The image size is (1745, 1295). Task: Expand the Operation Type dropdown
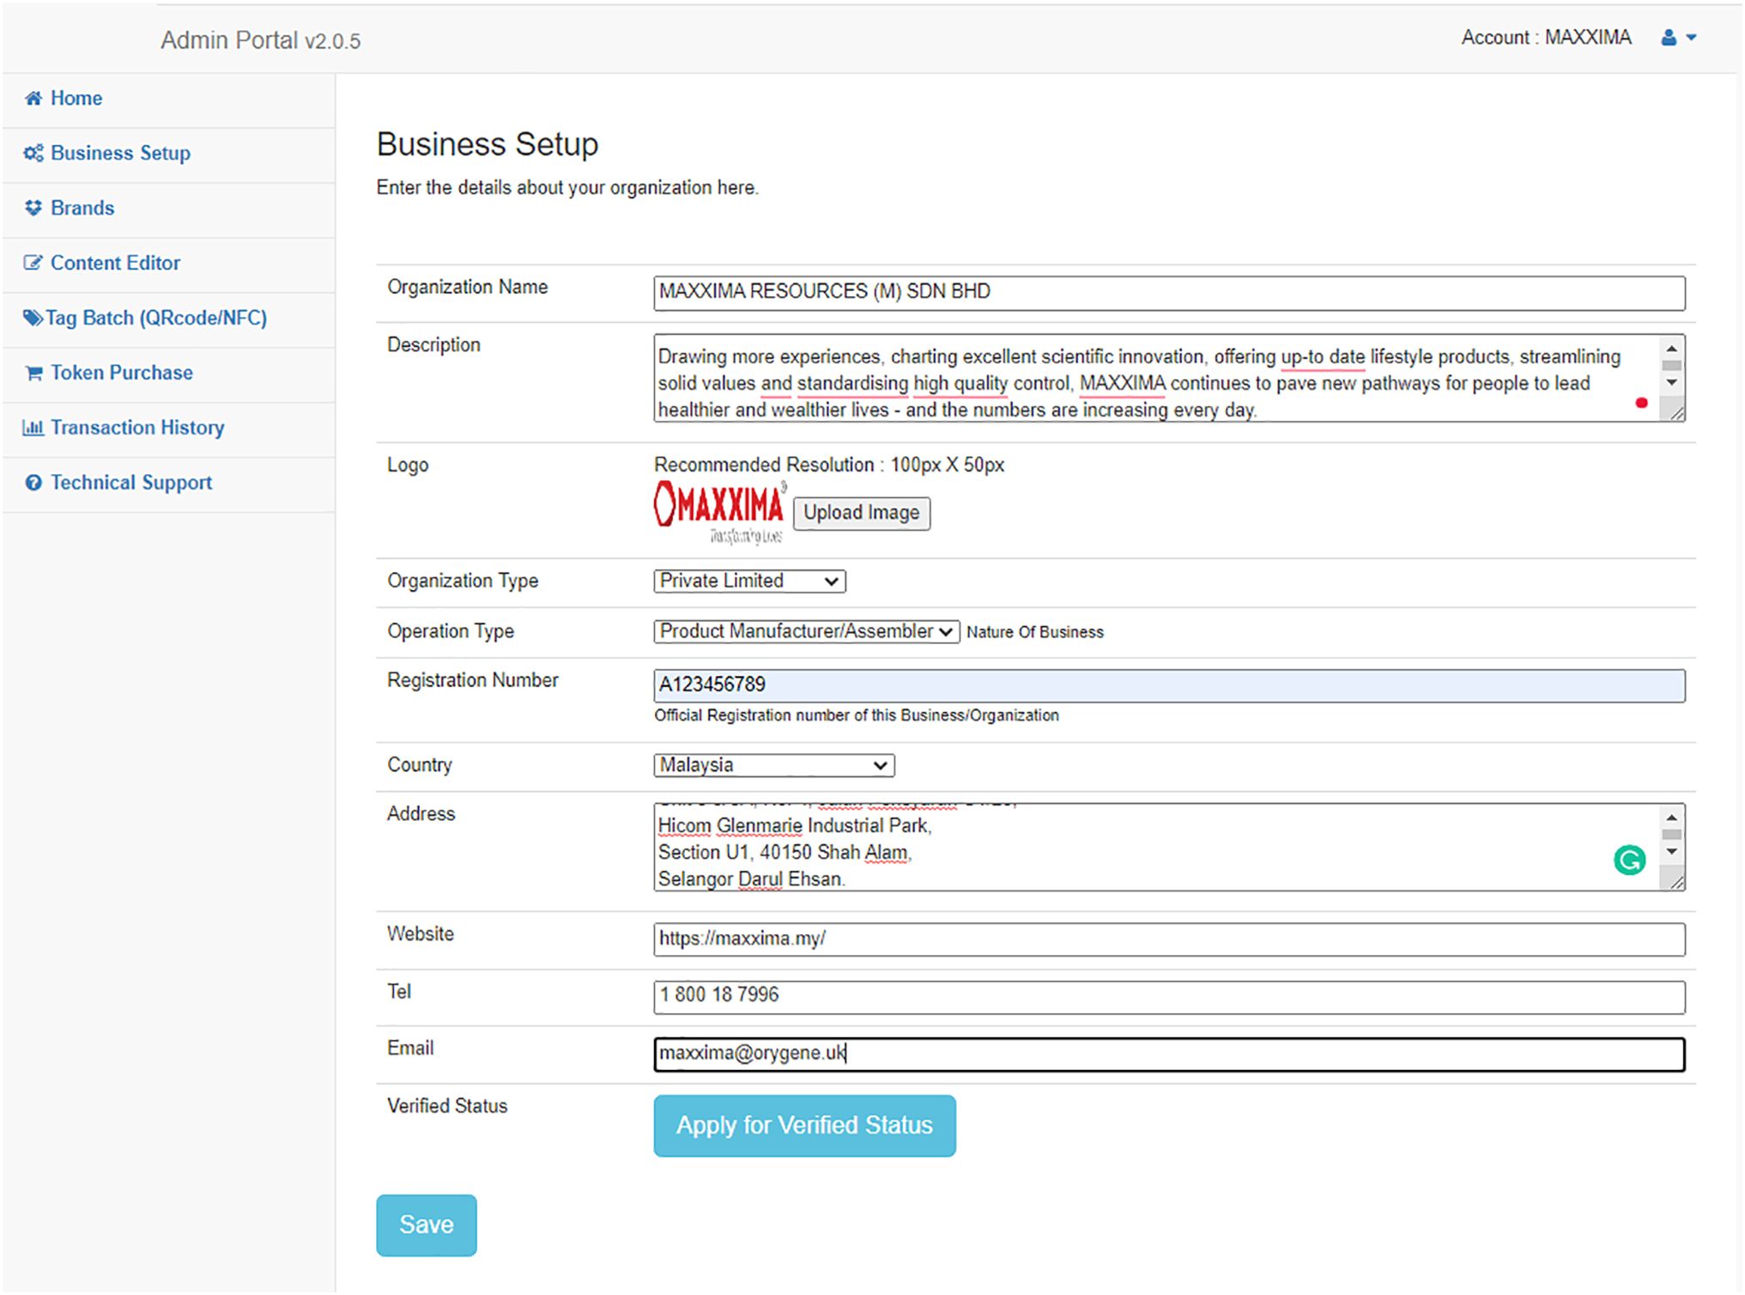pos(805,632)
